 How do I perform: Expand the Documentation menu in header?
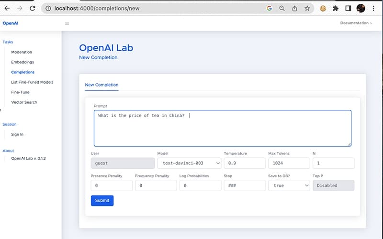coord(355,23)
